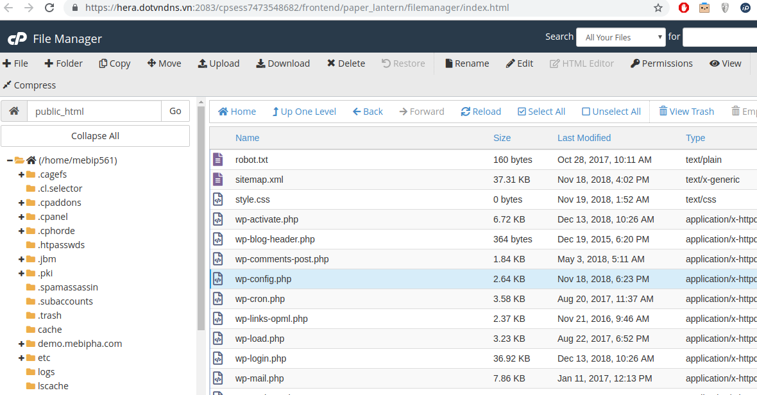Click the robot.txt file icon
The height and width of the screenshot is (395, 757).
pos(218,159)
